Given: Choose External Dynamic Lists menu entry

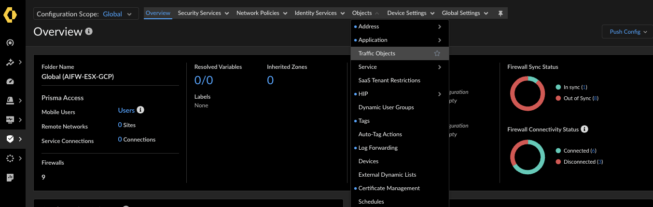Looking at the screenshot, I should coord(387,175).
